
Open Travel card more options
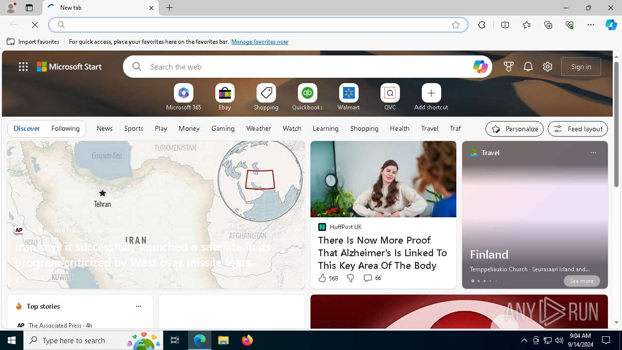593,153
